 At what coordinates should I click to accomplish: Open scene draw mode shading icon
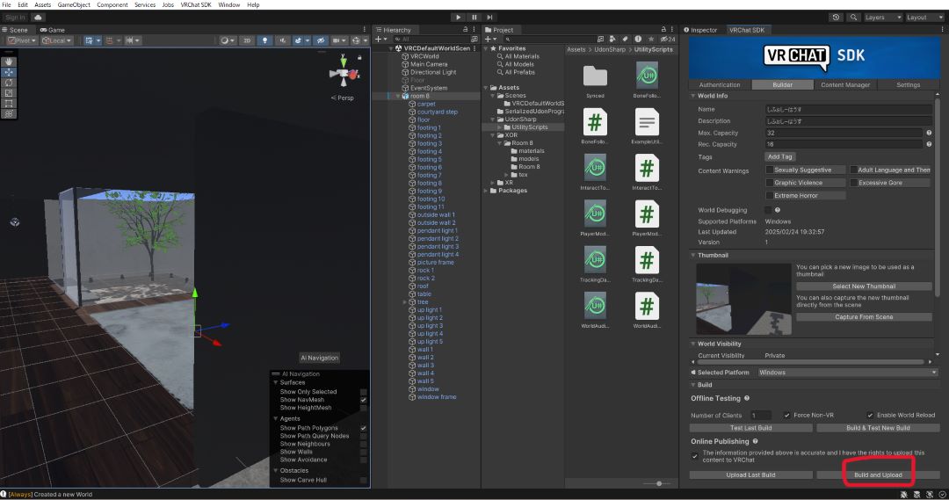227,40
